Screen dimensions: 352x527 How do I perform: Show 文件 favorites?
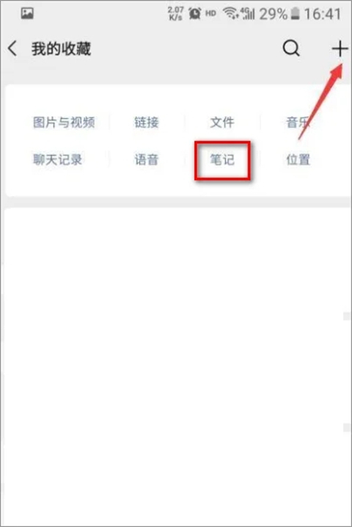pos(222,123)
